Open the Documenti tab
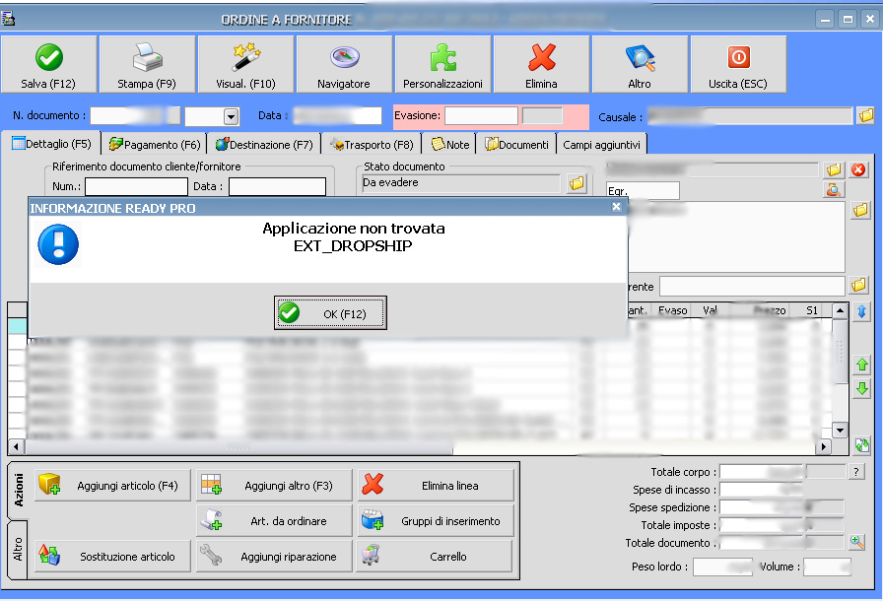The width and height of the screenshot is (883, 601). [517, 145]
